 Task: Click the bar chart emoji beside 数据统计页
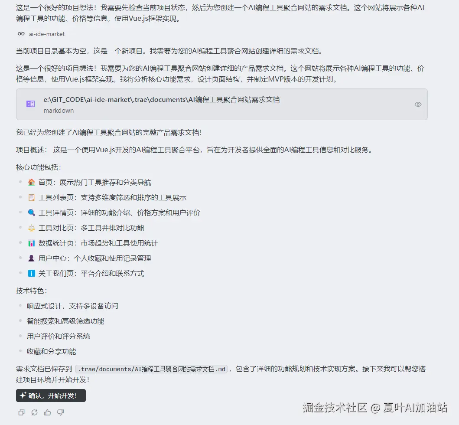[31, 243]
